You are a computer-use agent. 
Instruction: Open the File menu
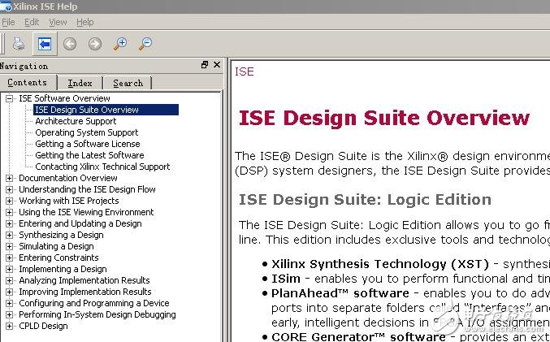[8, 22]
